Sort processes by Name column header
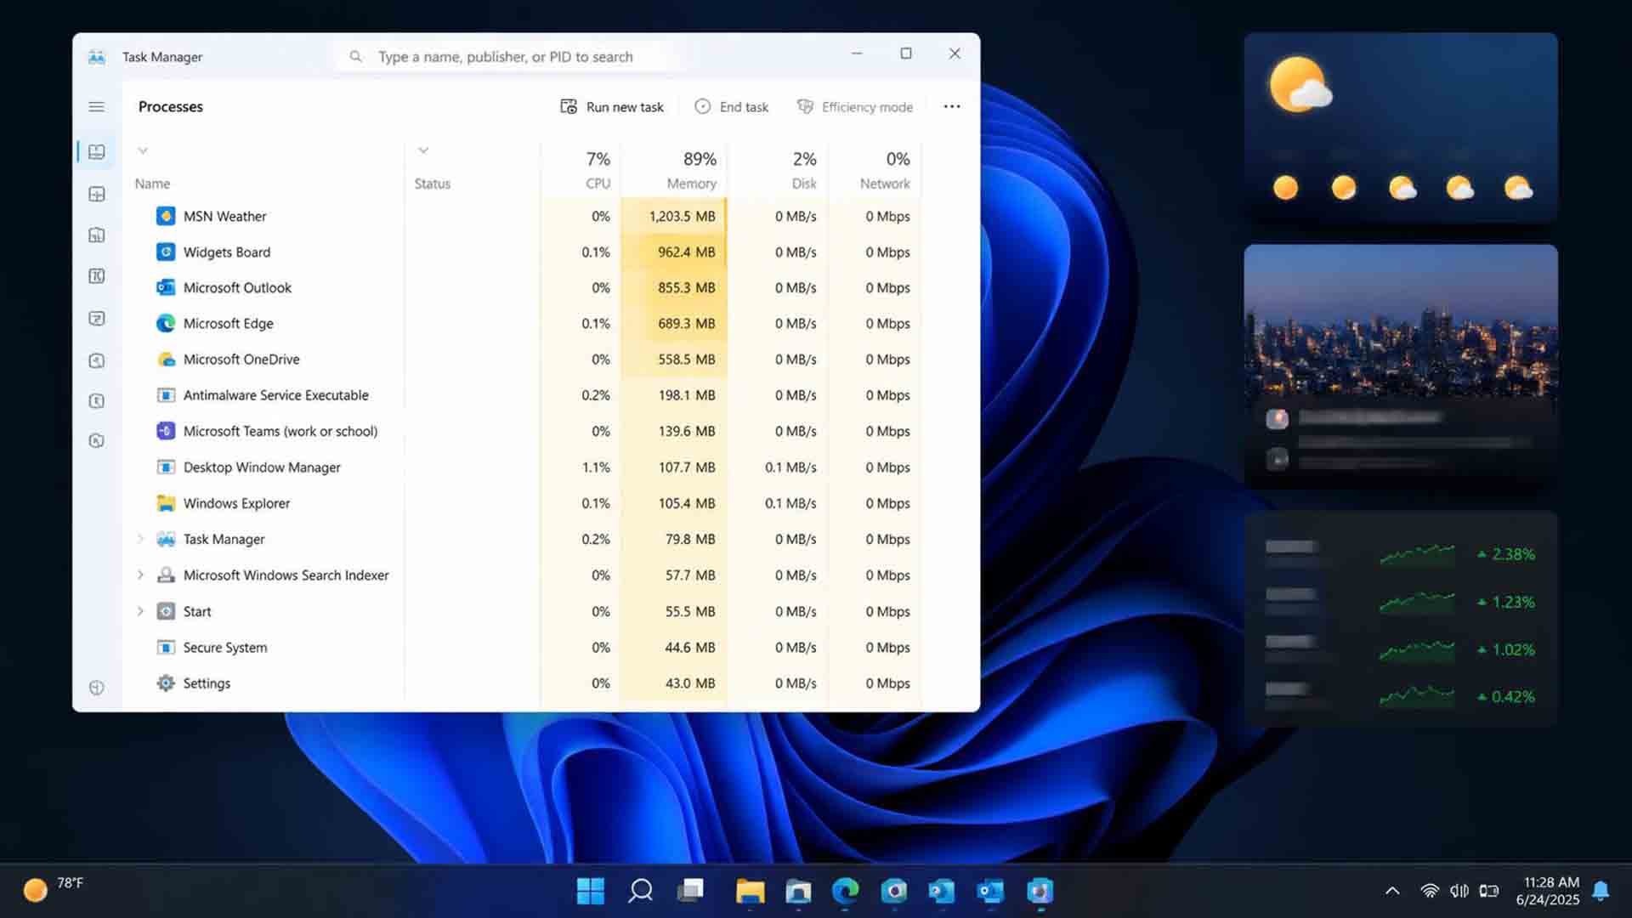The image size is (1632, 918). 152,184
